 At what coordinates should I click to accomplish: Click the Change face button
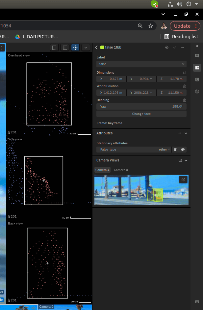point(141,114)
